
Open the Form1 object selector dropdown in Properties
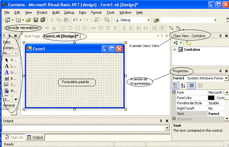226,78
